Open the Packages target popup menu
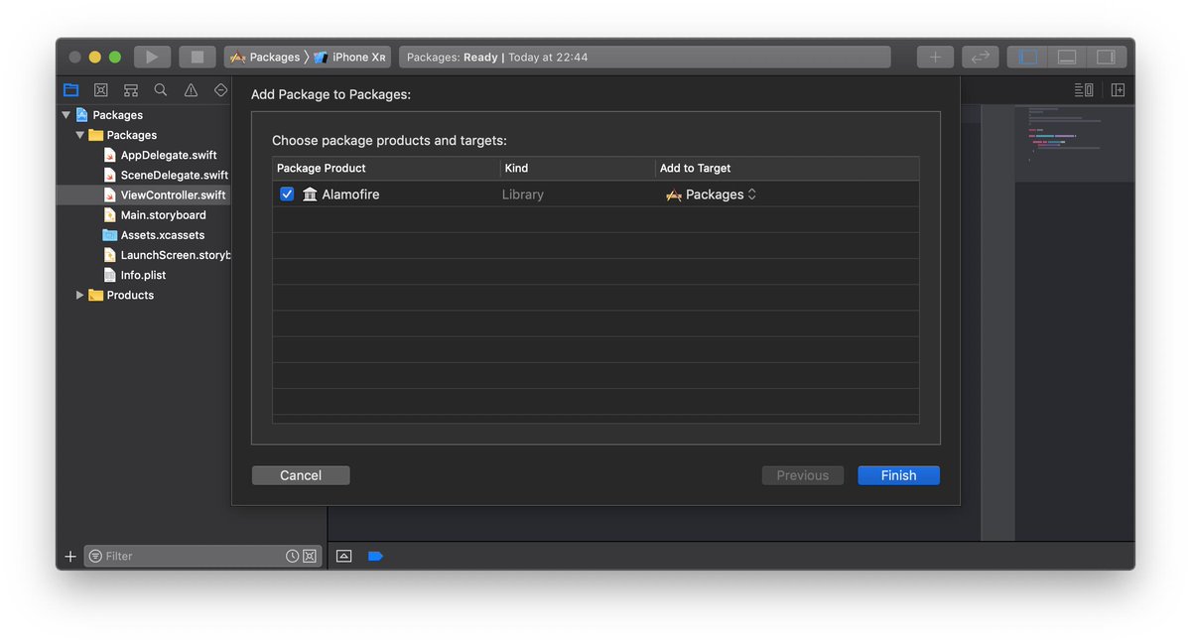 point(712,194)
